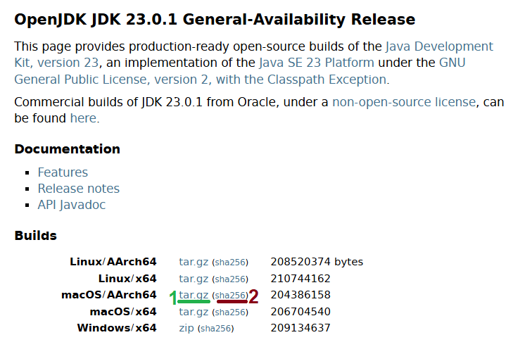Download macOS/AArch64 tar.gz build
The width and height of the screenshot is (513, 354).
tap(194, 295)
